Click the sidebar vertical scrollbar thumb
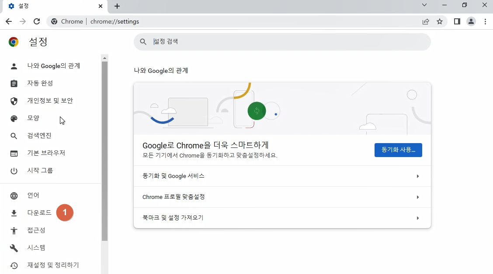 105,151
